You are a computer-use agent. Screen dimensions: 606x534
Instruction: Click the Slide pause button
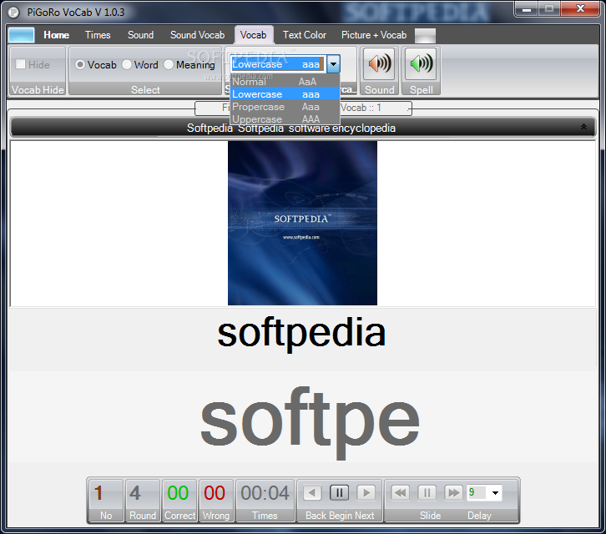point(427,492)
